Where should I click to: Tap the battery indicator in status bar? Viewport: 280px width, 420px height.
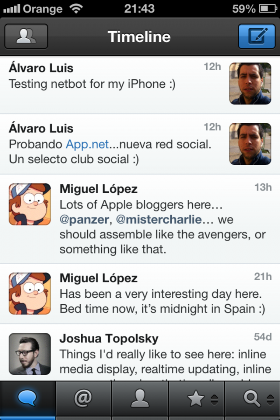click(267, 8)
